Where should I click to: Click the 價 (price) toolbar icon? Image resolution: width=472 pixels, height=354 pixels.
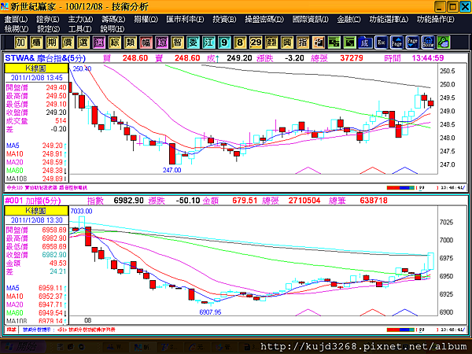coord(68,42)
